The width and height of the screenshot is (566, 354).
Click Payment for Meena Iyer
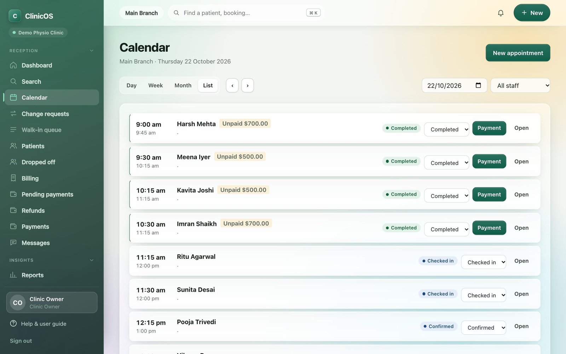489,161
